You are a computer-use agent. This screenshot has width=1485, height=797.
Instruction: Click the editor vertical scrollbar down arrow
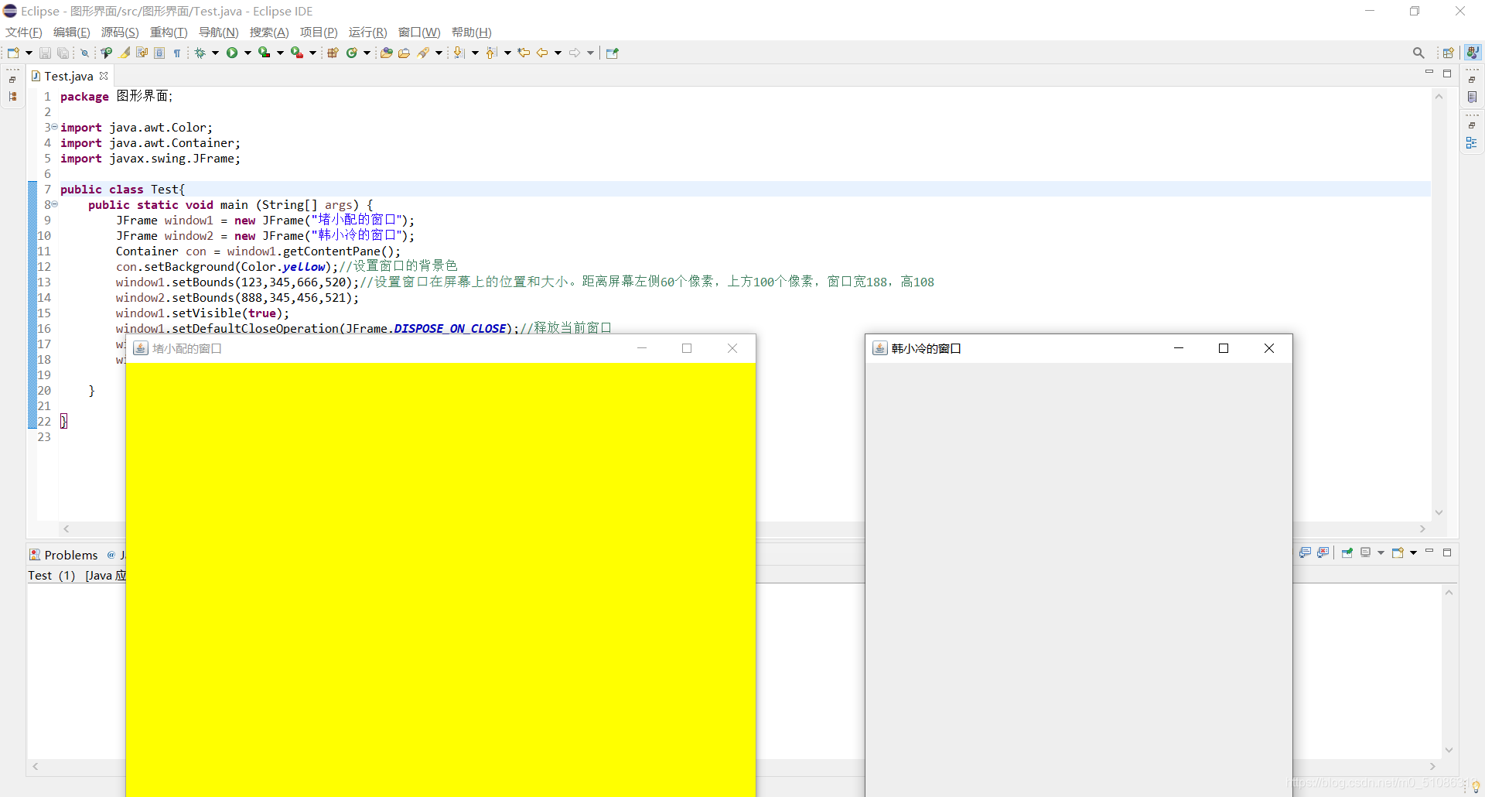tap(1439, 511)
